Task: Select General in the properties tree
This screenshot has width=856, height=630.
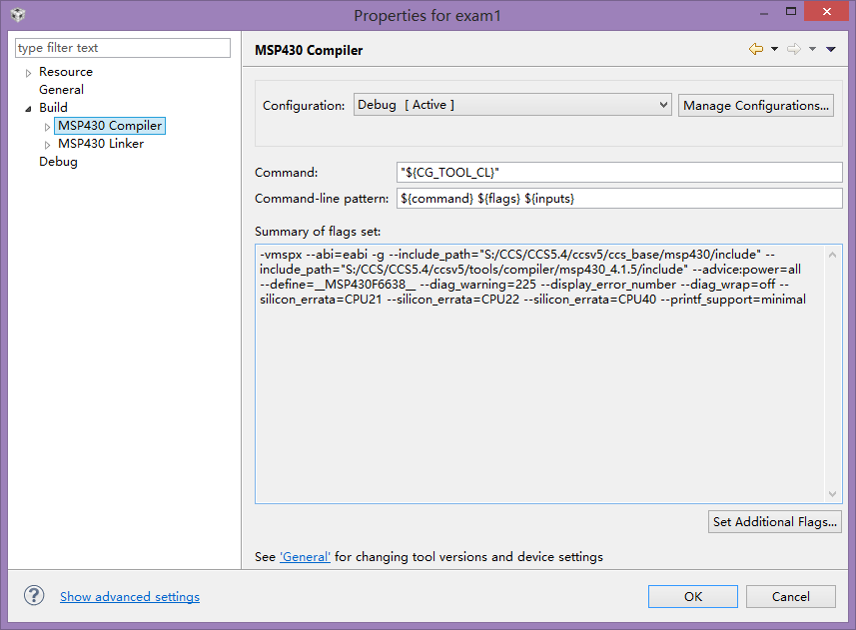Action: click(x=61, y=90)
